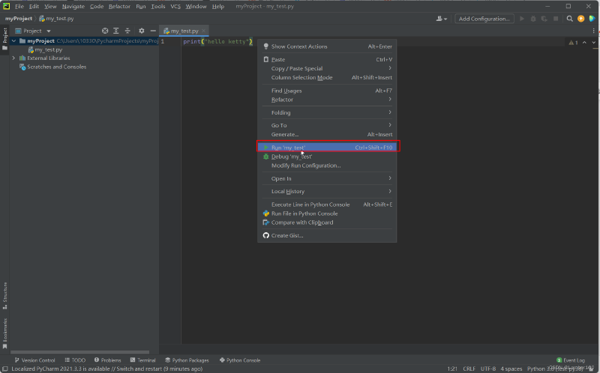Click the Search Everywhere magnifier icon
Image resolution: width=600 pixels, height=373 pixels.
[570, 19]
